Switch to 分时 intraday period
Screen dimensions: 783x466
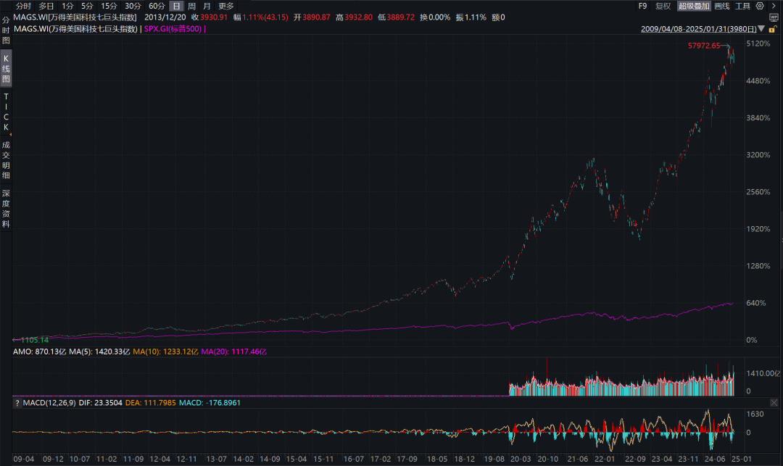23,6
